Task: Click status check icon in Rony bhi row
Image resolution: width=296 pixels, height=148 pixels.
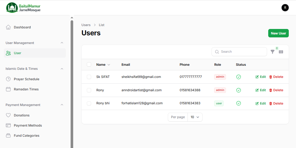Action: (x=238, y=103)
